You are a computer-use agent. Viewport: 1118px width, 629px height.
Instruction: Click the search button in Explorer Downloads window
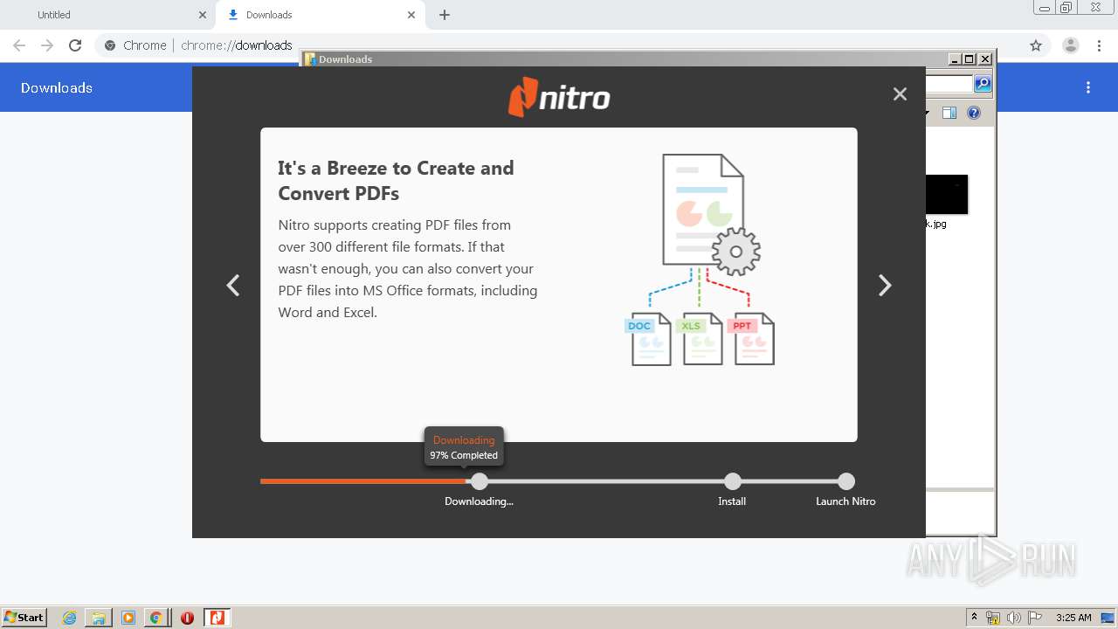(x=983, y=84)
